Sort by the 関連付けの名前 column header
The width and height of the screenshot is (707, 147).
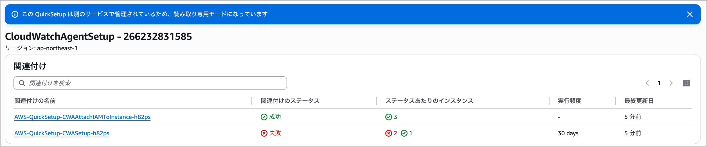(x=35, y=101)
